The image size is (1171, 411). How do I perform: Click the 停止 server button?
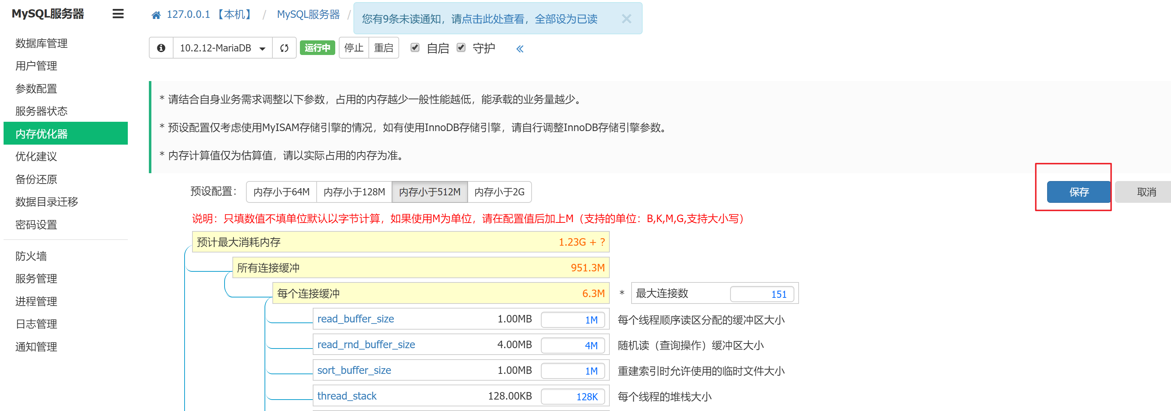click(354, 48)
